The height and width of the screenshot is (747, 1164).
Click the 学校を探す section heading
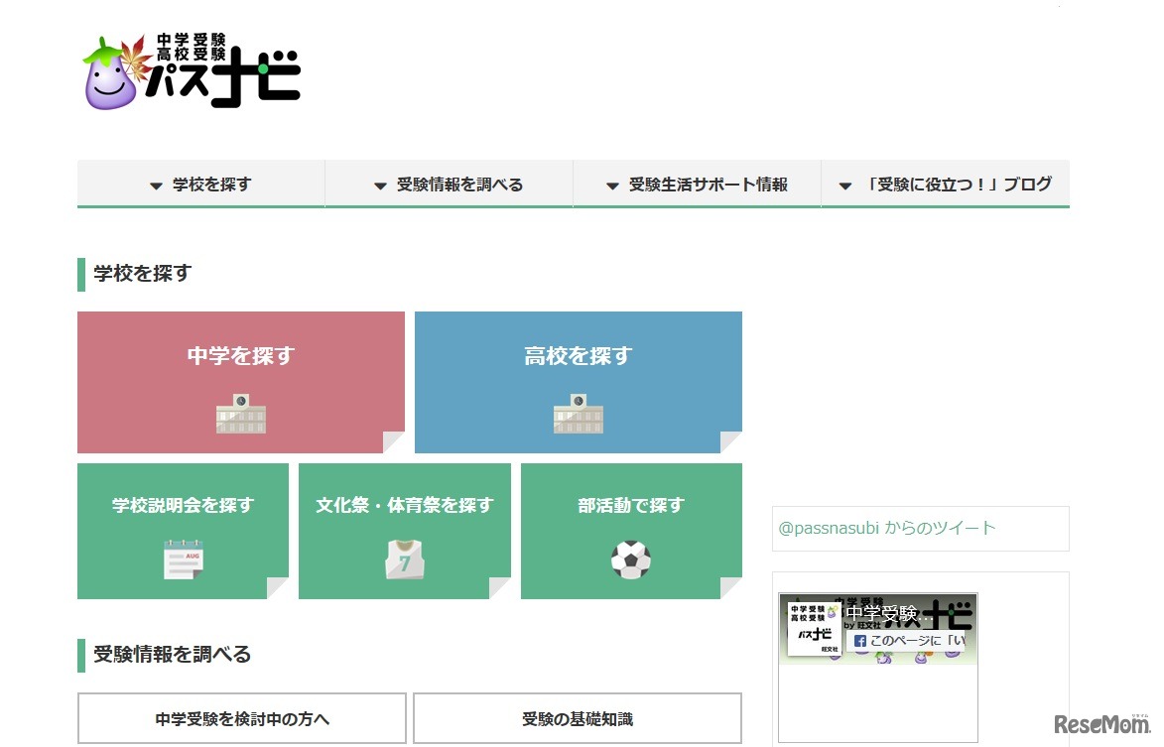[143, 273]
